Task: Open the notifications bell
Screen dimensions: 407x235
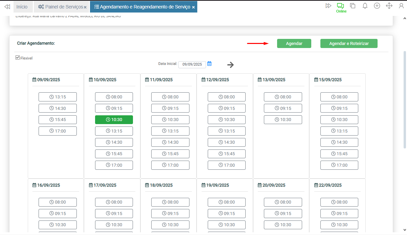Action: (x=365, y=6)
